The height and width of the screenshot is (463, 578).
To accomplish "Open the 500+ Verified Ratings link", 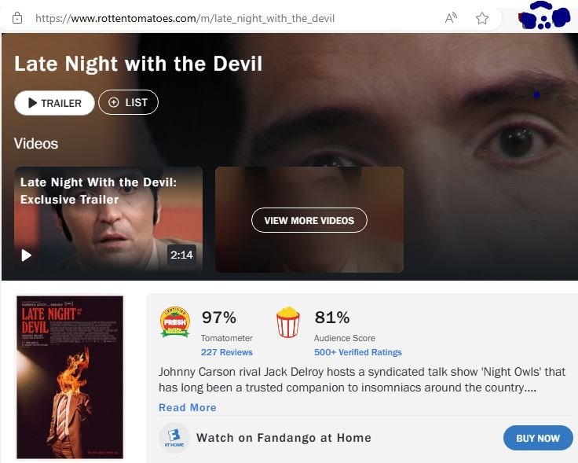I will coord(357,352).
